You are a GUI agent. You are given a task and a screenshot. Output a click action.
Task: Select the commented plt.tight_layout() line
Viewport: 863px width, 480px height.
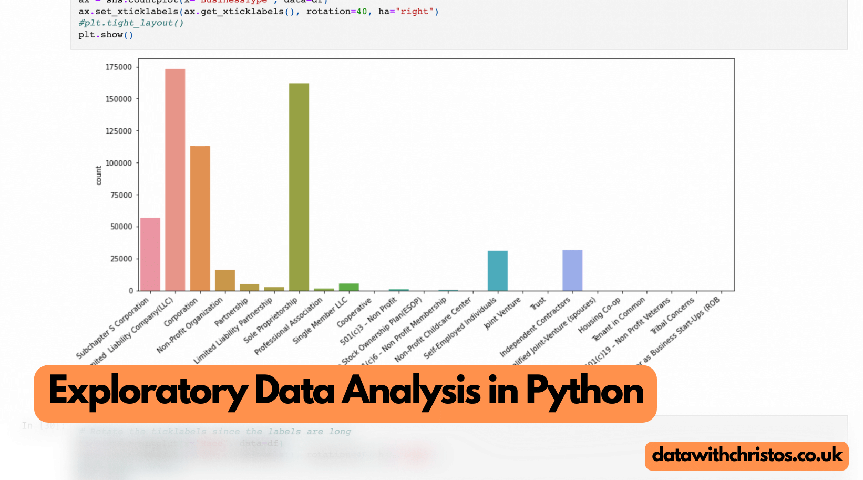pos(131,23)
